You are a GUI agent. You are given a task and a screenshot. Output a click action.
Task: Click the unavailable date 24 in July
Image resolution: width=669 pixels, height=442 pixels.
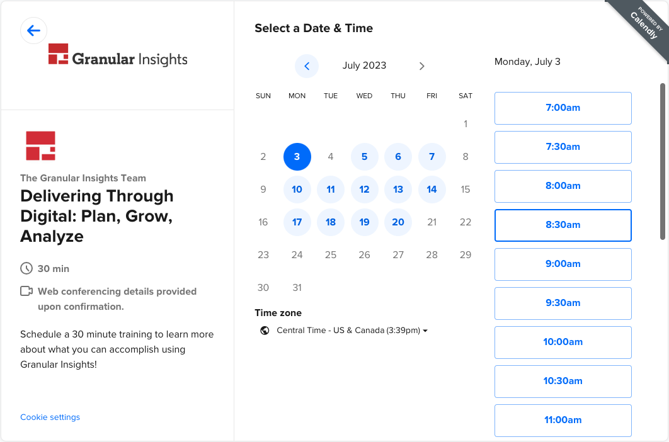[x=297, y=255]
